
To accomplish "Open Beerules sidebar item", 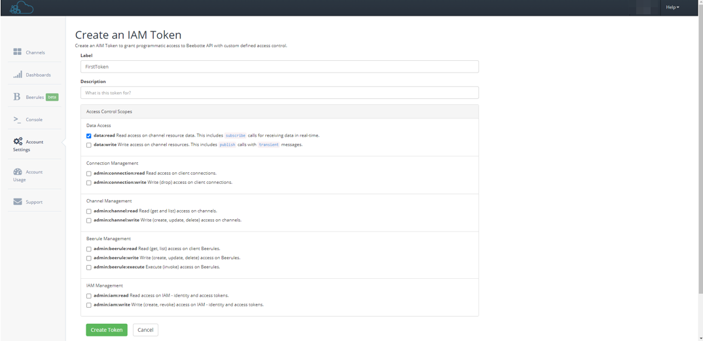I will point(33,97).
